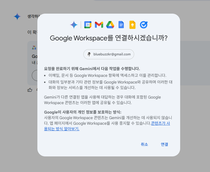Click the 연결 connect button
Screen dimensions: 210x172
165,144
